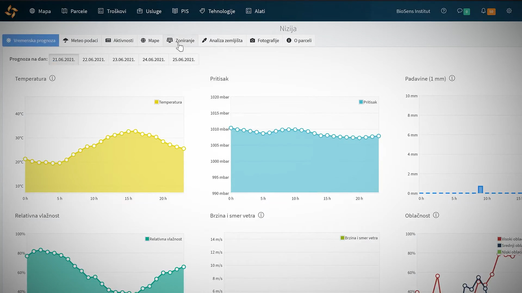The width and height of the screenshot is (522, 293).
Task: Select the Vremenska prognoza tab
Action: [x=31, y=40]
